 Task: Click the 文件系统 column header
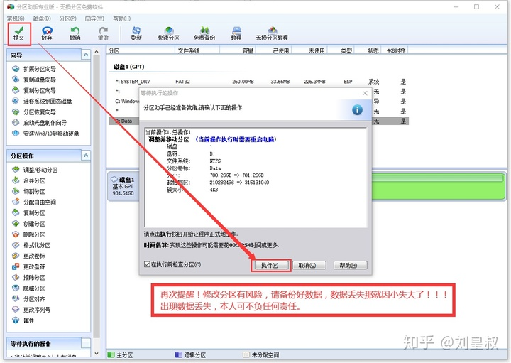(197, 50)
